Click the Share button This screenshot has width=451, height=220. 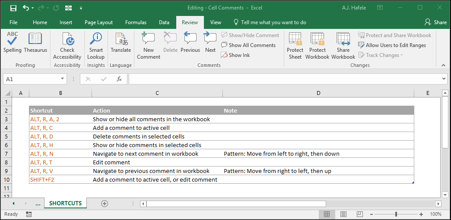pos(435,22)
